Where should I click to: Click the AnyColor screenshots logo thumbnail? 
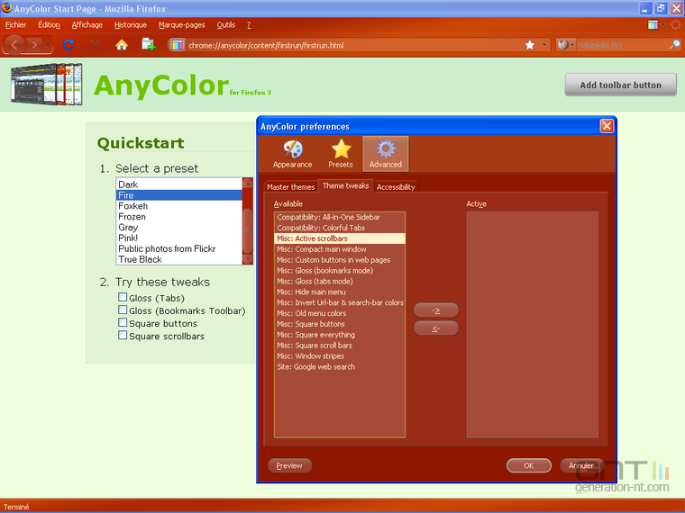click(46, 84)
